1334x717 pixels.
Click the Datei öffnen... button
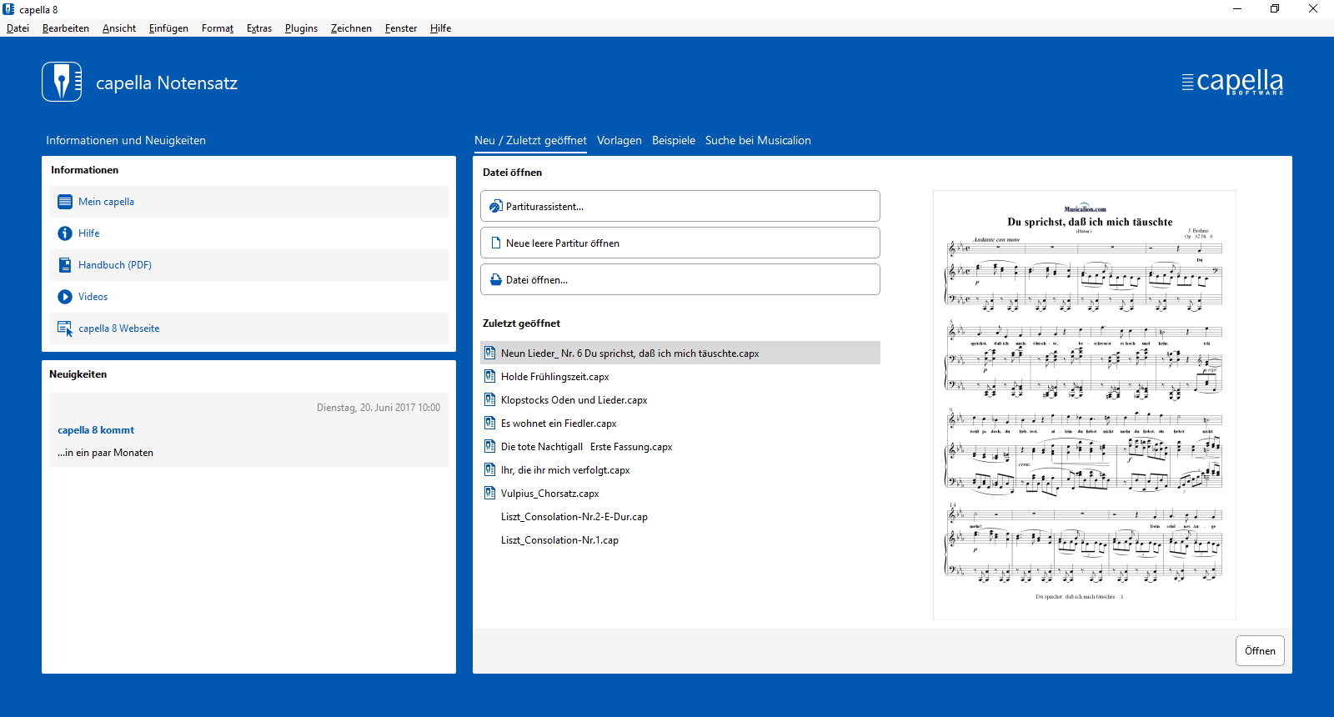(x=680, y=280)
